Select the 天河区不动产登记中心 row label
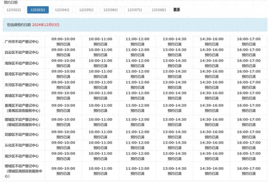This screenshot has width=268, height=182. pyautogui.click(x=22, y=85)
